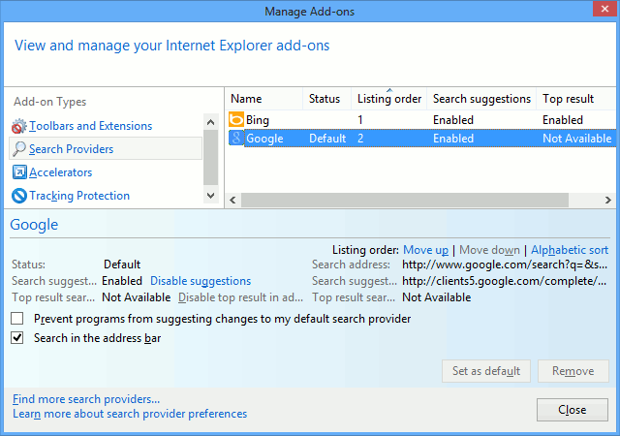The image size is (620, 436).
Task: Open Learn more about search provider preferences
Action: [x=130, y=414]
